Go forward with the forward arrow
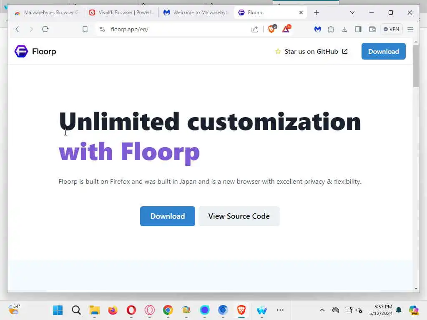 pyautogui.click(x=31, y=29)
